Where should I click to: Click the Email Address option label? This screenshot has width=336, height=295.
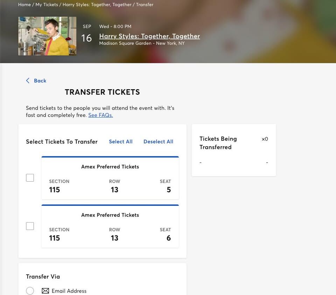click(x=69, y=291)
